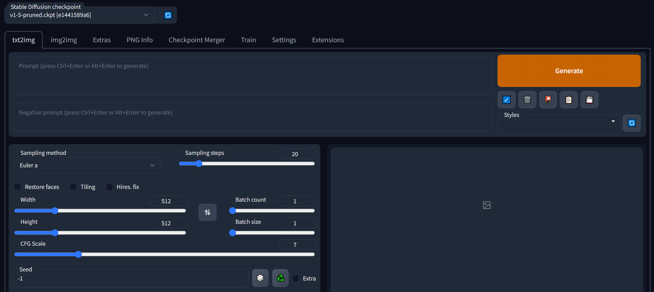Image resolution: width=654 pixels, height=292 pixels.
Task: Open the Stable Diffusion checkpoint dropdown
Action: (x=79, y=15)
